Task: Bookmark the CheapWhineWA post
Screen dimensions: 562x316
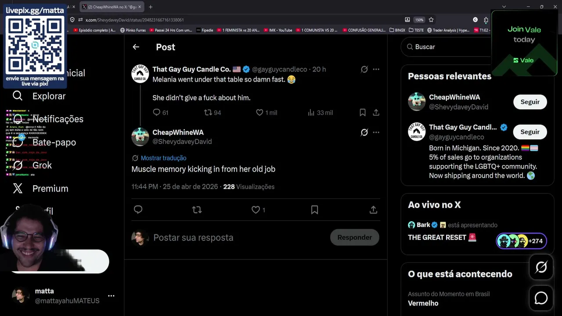Action: point(314,210)
